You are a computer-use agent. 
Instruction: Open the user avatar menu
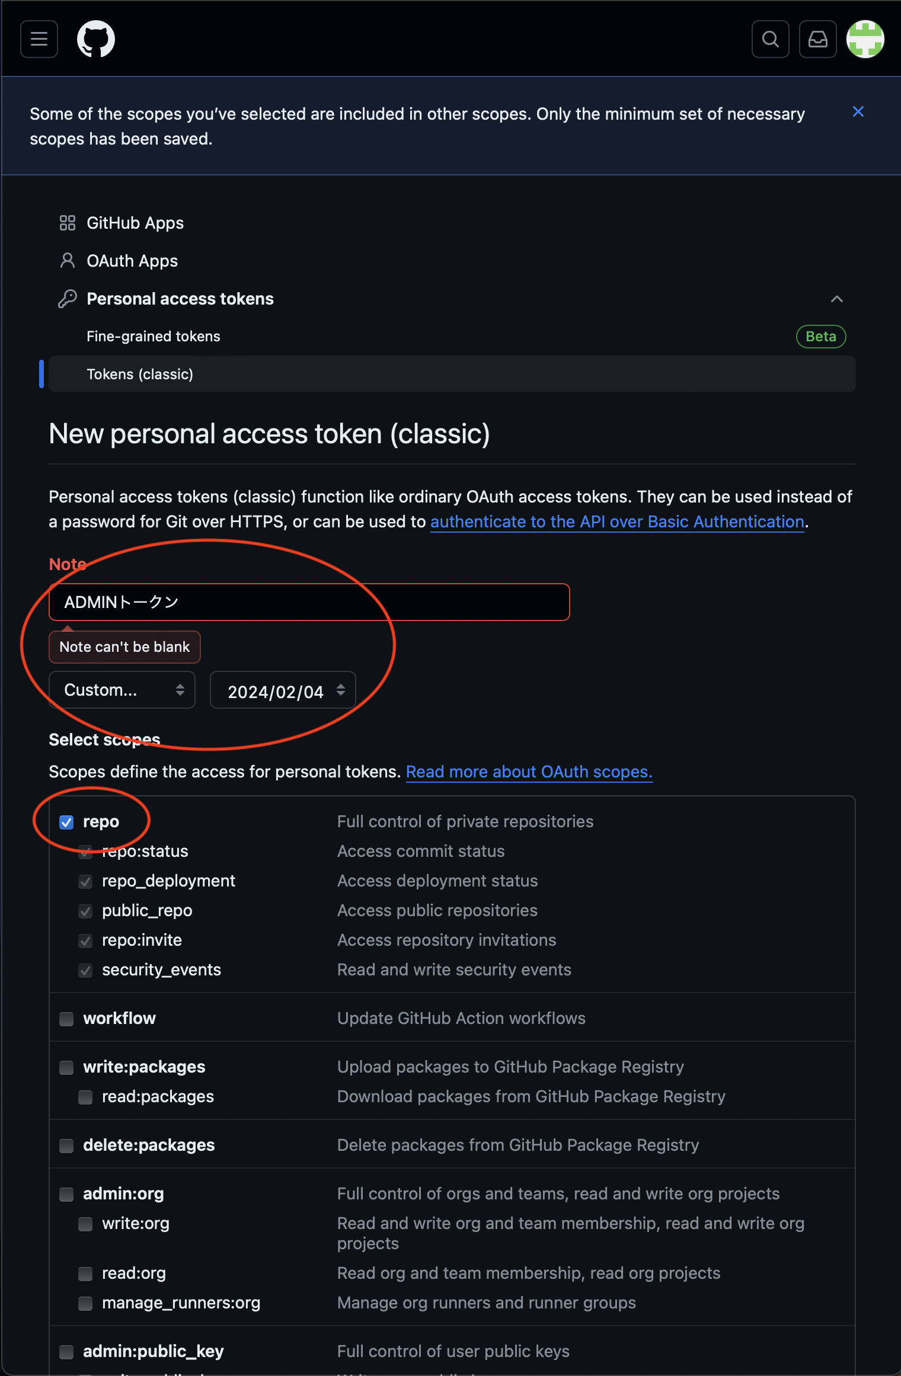tap(865, 39)
